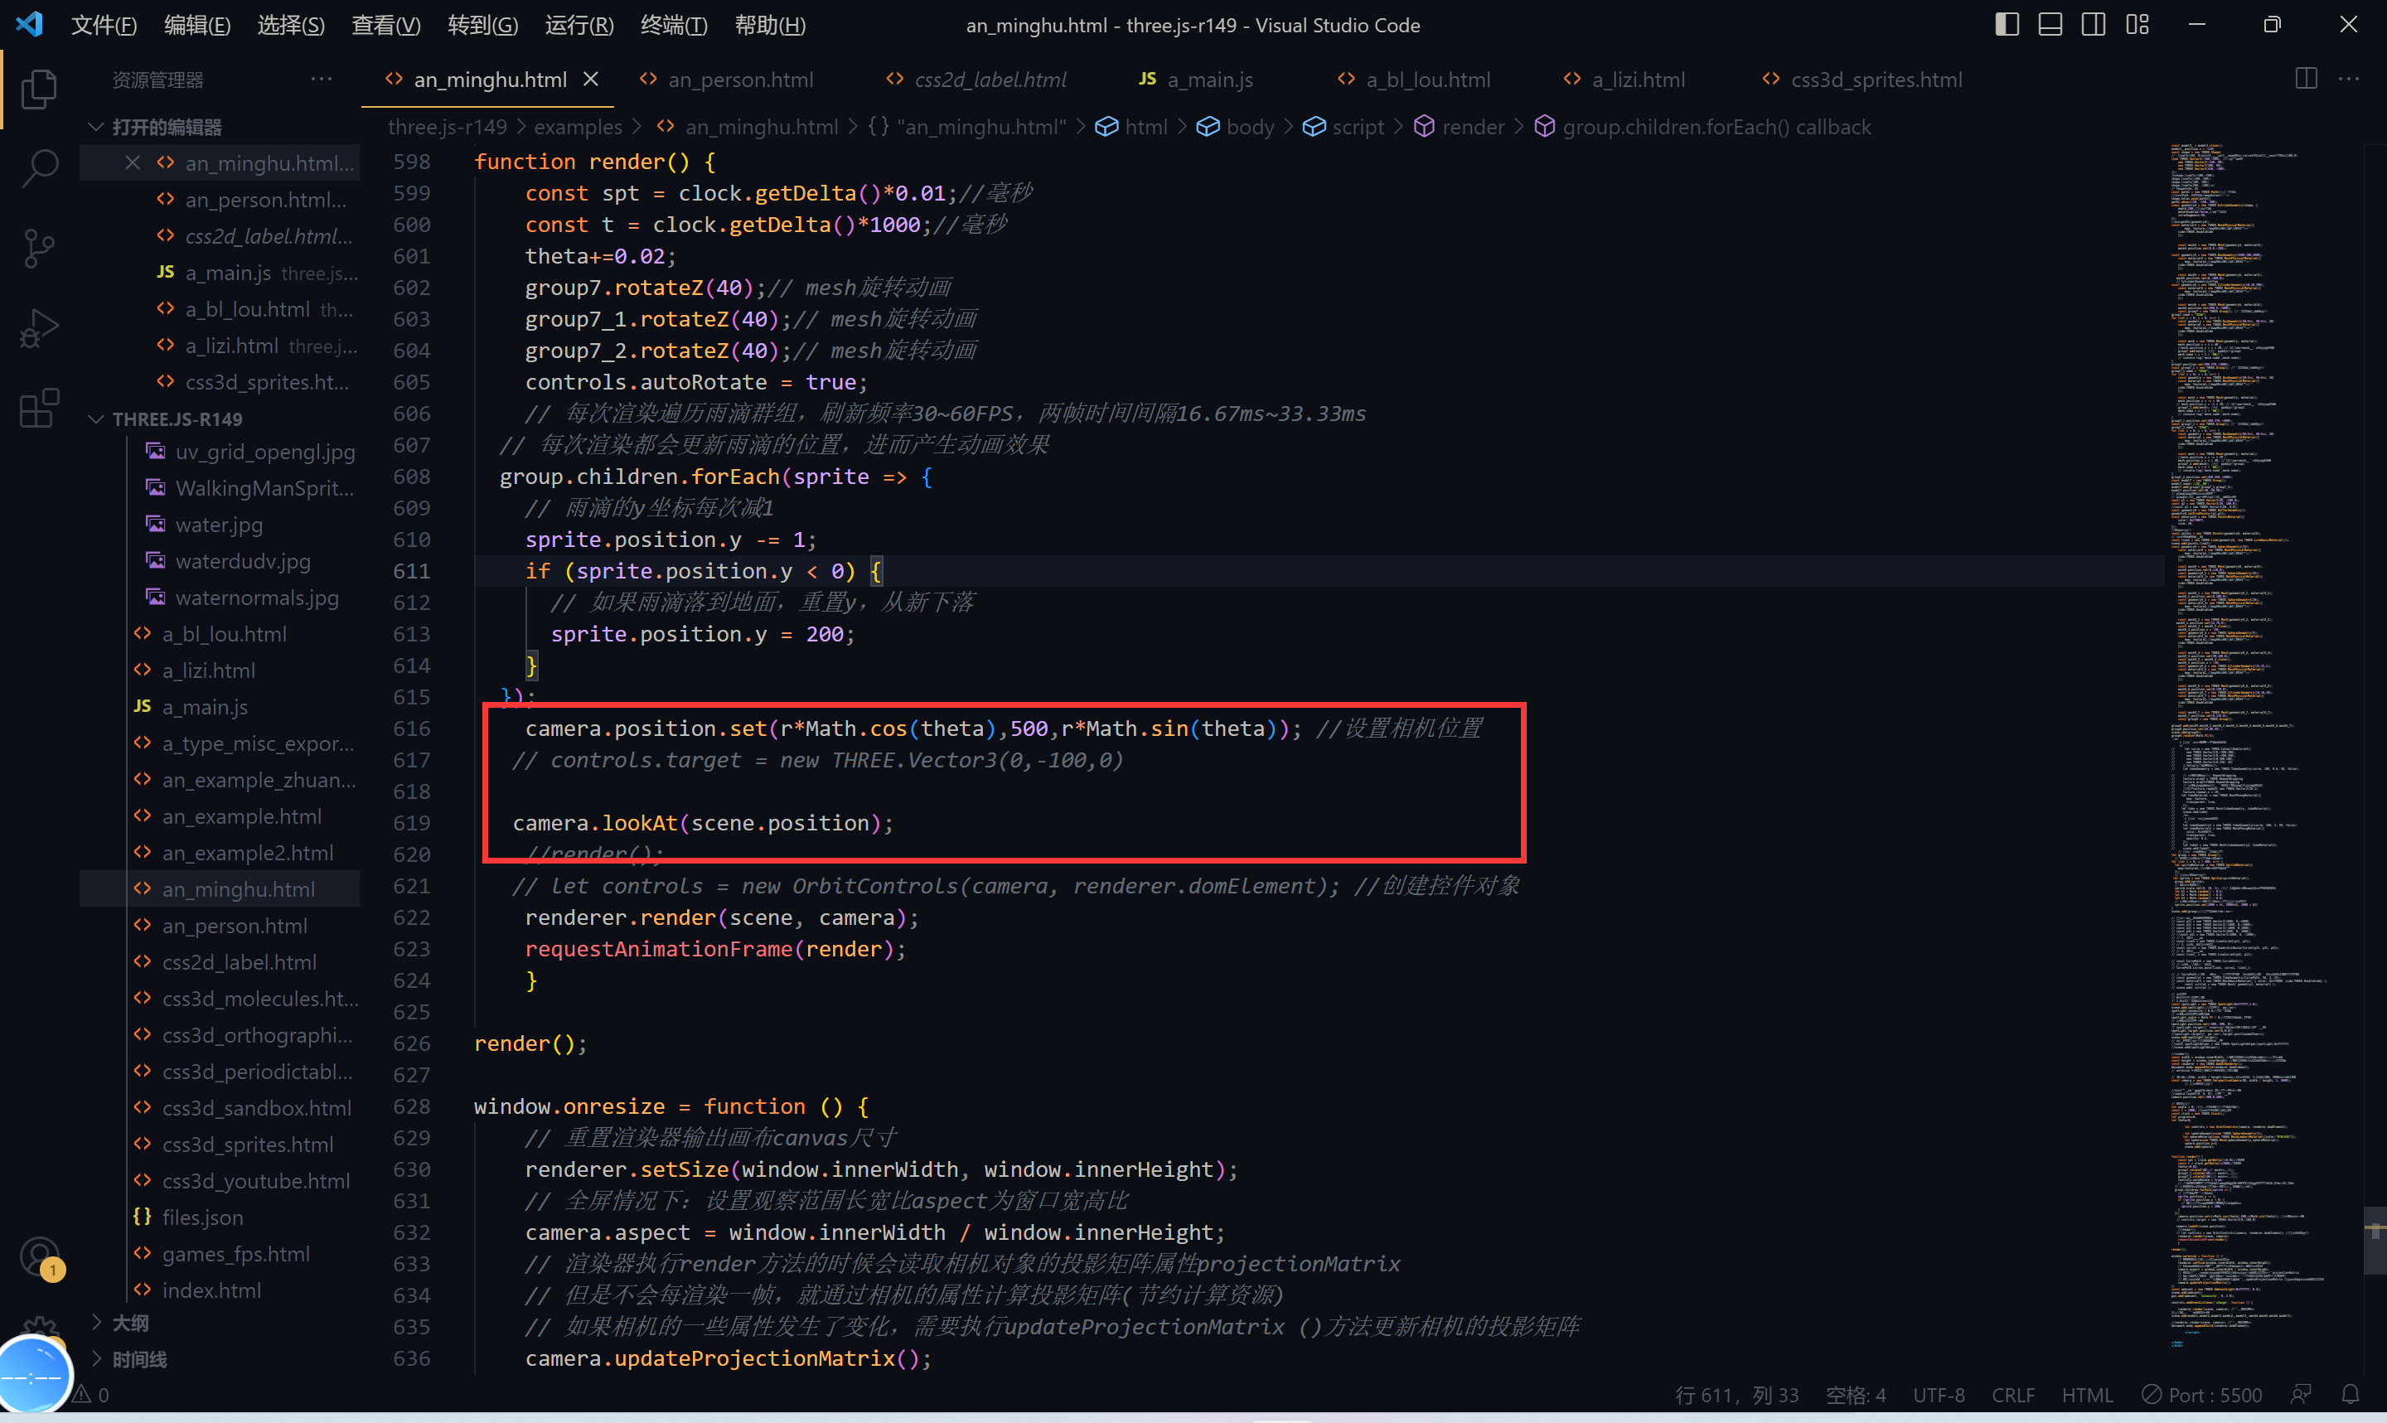Click the Accounts icon in activity bar
Screen dimensions: 2387x1423
[39, 1256]
